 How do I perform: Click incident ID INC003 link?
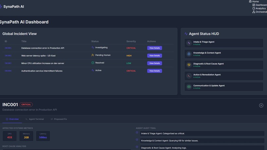coord(8,63)
